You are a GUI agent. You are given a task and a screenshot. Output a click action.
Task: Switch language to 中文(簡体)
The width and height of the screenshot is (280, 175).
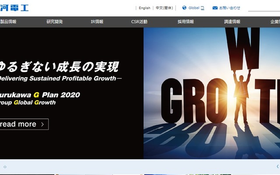(164, 8)
